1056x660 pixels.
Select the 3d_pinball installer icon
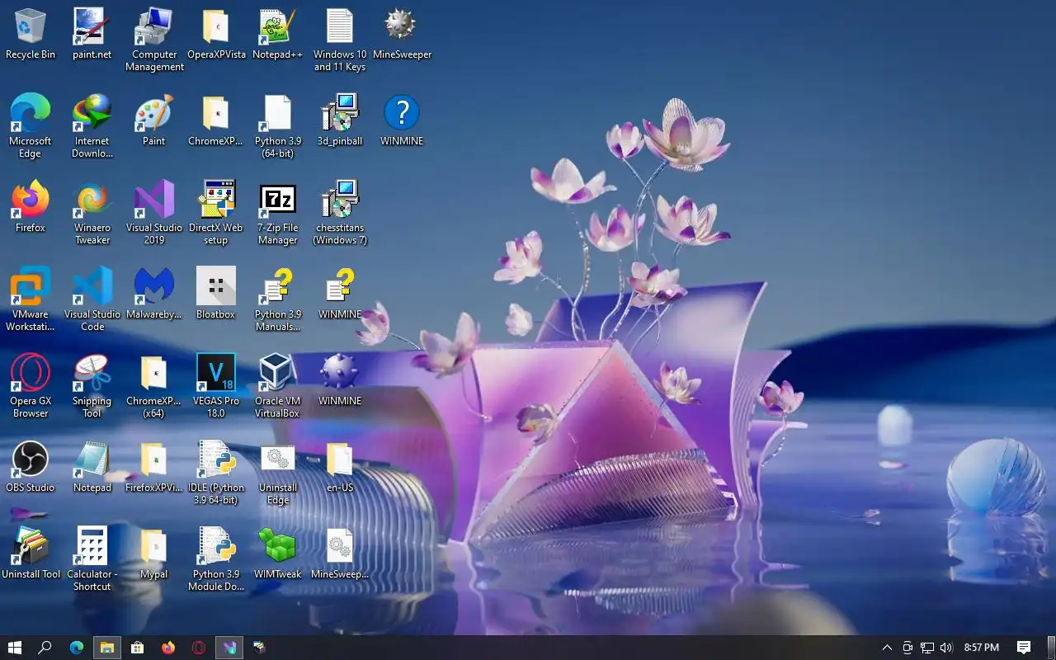(340, 120)
